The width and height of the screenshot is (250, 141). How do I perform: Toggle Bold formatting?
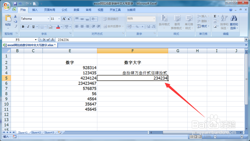23,27
